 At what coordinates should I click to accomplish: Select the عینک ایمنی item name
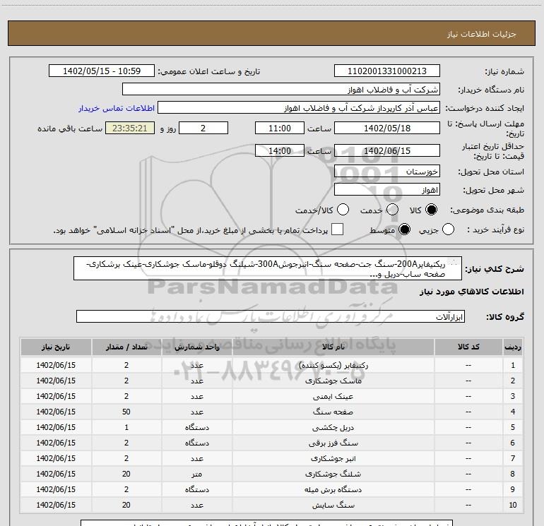[x=333, y=396]
